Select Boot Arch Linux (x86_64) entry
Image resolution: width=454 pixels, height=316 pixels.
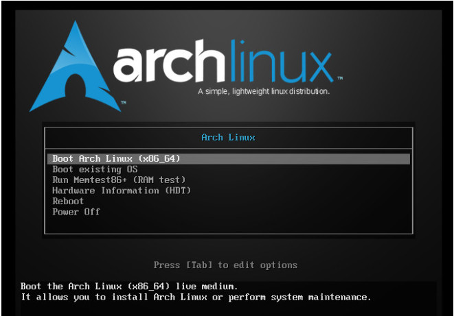point(229,159)
